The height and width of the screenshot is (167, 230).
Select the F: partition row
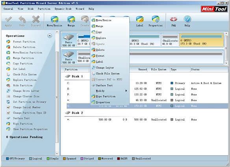(x=147, y=95)
